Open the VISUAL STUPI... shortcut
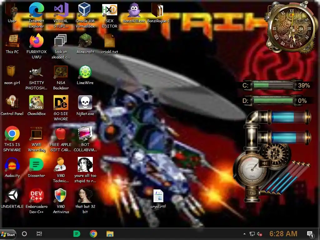This screenshot has height=240, width=320. coord(61,15)
